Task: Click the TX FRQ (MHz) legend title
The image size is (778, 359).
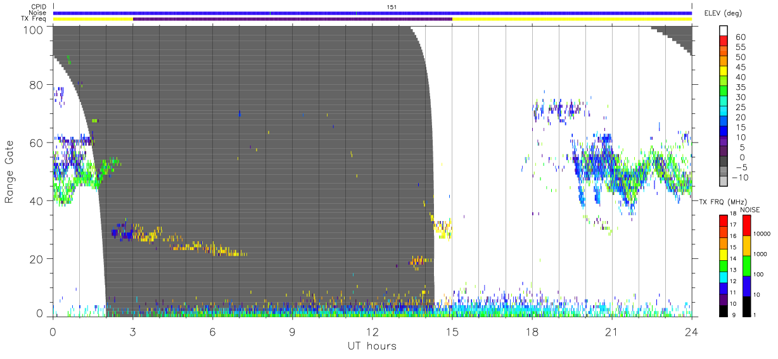Action: [722, 201]
